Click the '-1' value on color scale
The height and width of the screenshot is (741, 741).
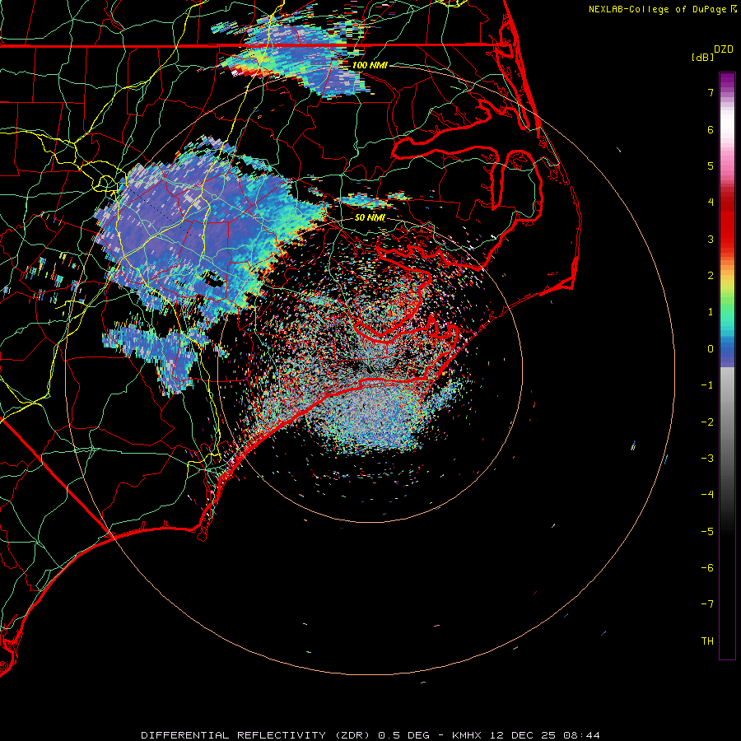pos(707,385)
